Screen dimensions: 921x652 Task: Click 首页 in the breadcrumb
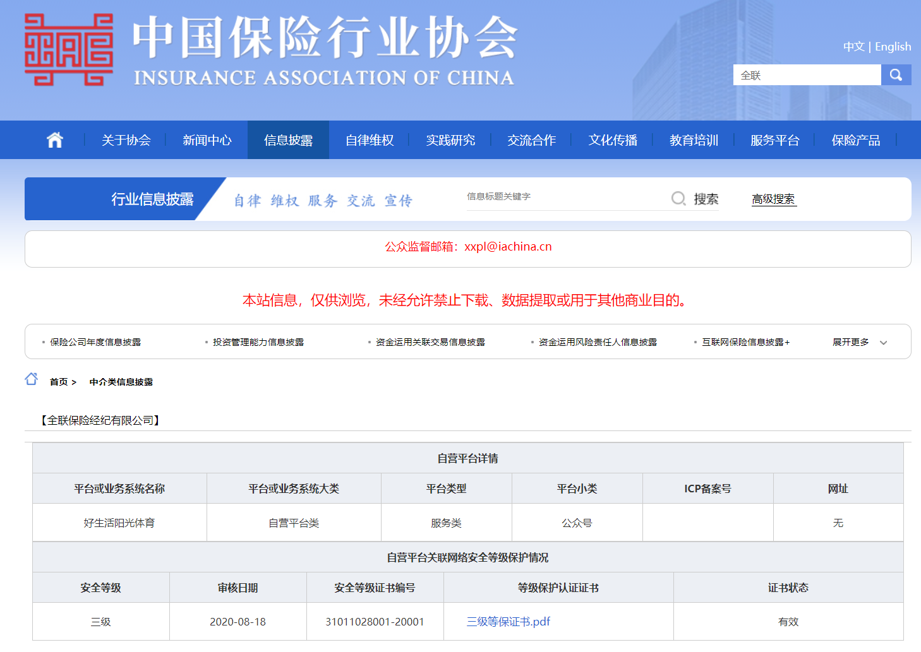[59, 382]
